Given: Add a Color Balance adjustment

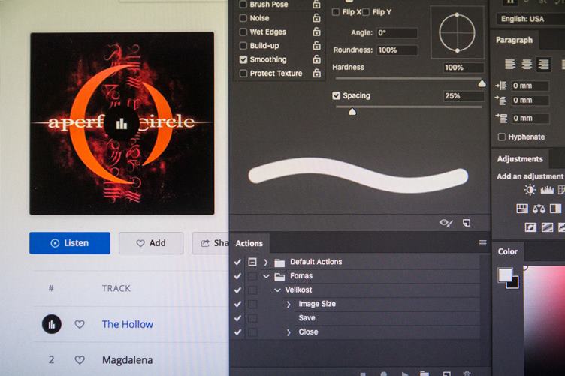Looking at the screenshot, I should point(539,209).
